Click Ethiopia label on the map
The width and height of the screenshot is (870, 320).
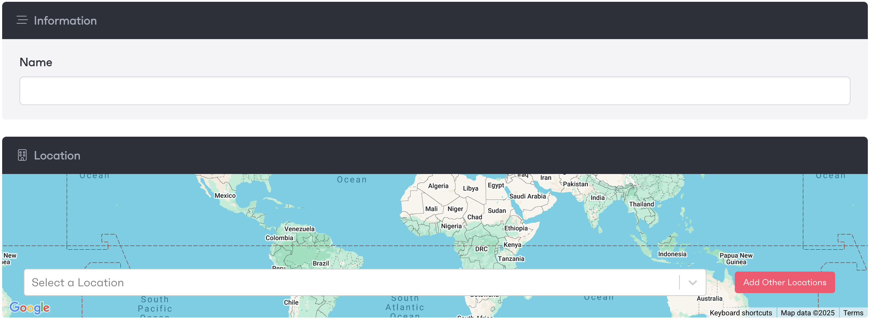point(516,228)
